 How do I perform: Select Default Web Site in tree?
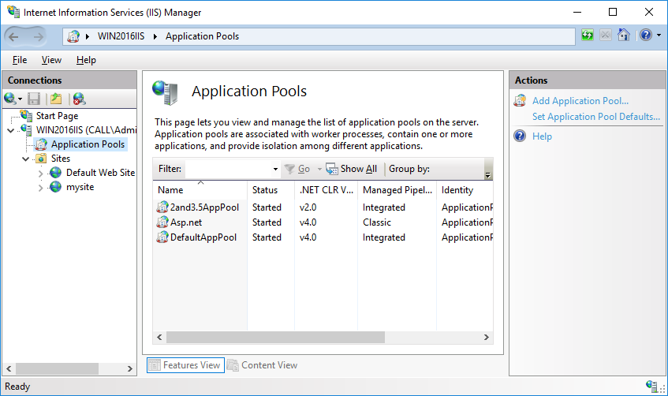coord(100,173)
